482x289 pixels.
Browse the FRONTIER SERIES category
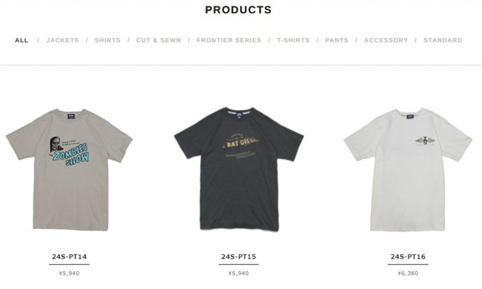click(x=229, y=40)
